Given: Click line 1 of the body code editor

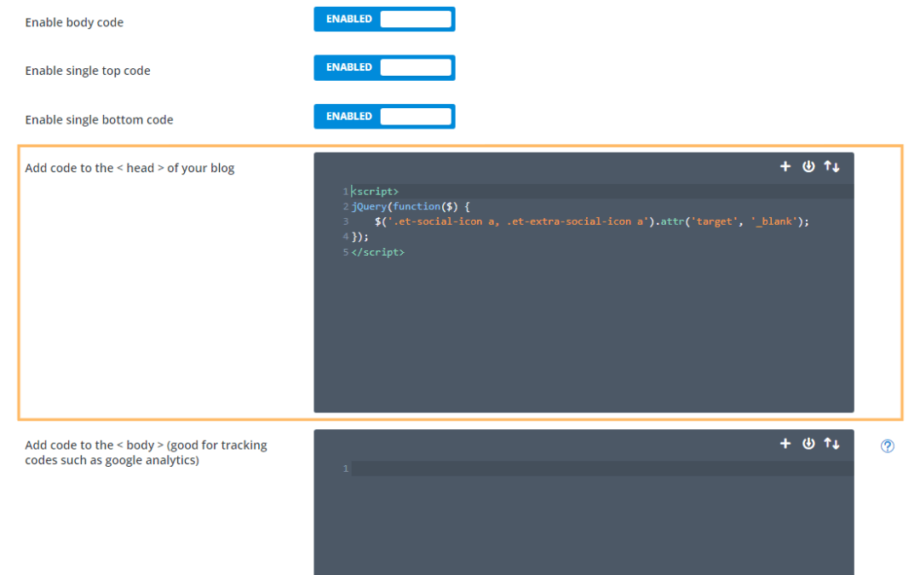Looking at the screenshot, I should point(602,469).
